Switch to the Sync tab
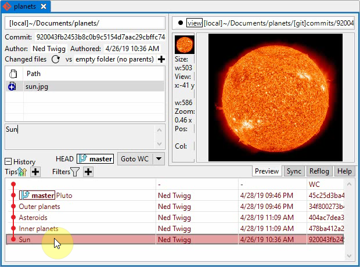Image resolution: width=360 pixels, height=267 pixels. click(294, 171)
